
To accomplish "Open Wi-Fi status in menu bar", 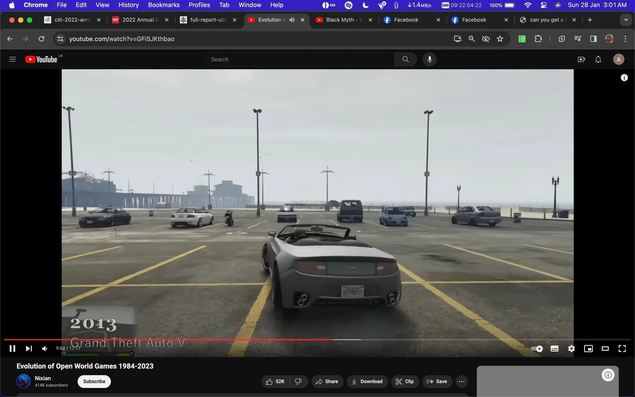I will coord(528,5).
